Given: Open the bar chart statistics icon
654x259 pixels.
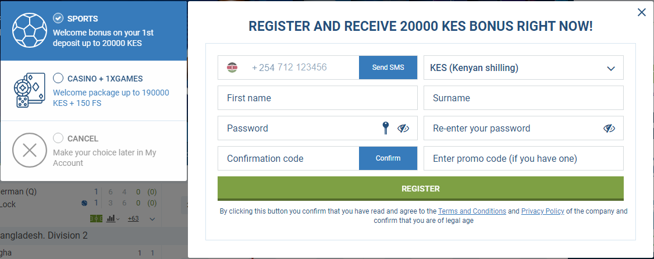Looking at the screenshot, I should (113, 218).
